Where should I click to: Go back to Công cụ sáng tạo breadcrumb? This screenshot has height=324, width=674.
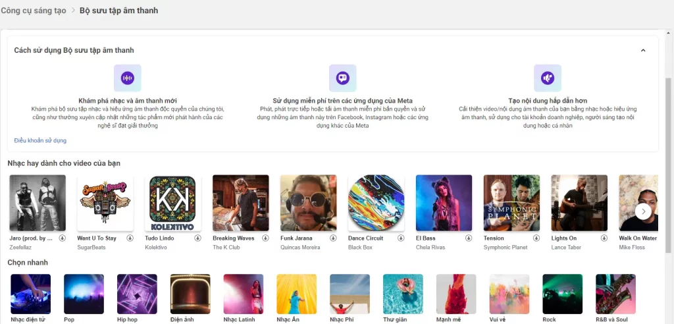coord(34,11)
